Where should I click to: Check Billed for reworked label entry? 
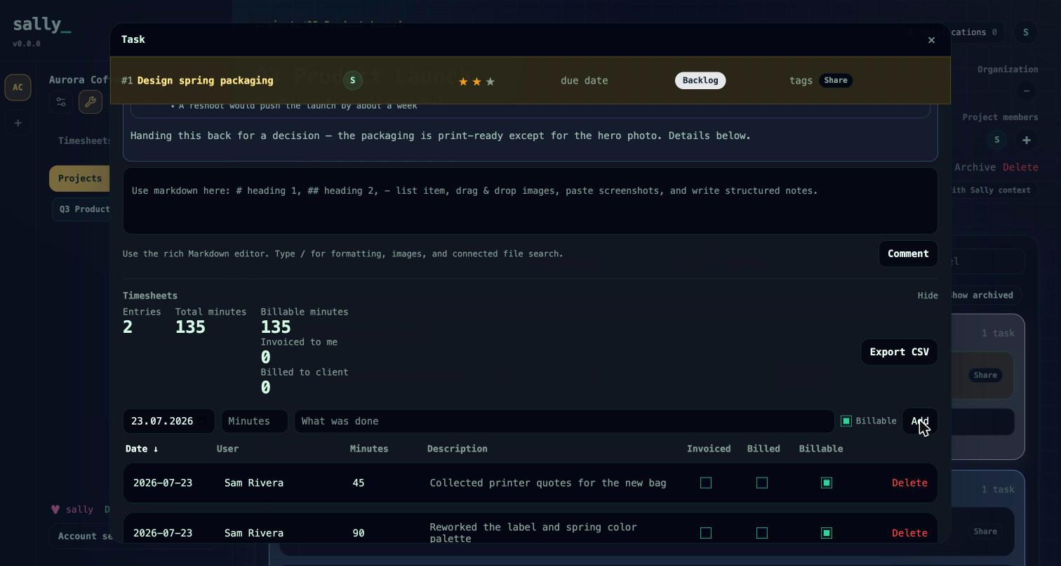pyautogui.click(x=762, y=534)
